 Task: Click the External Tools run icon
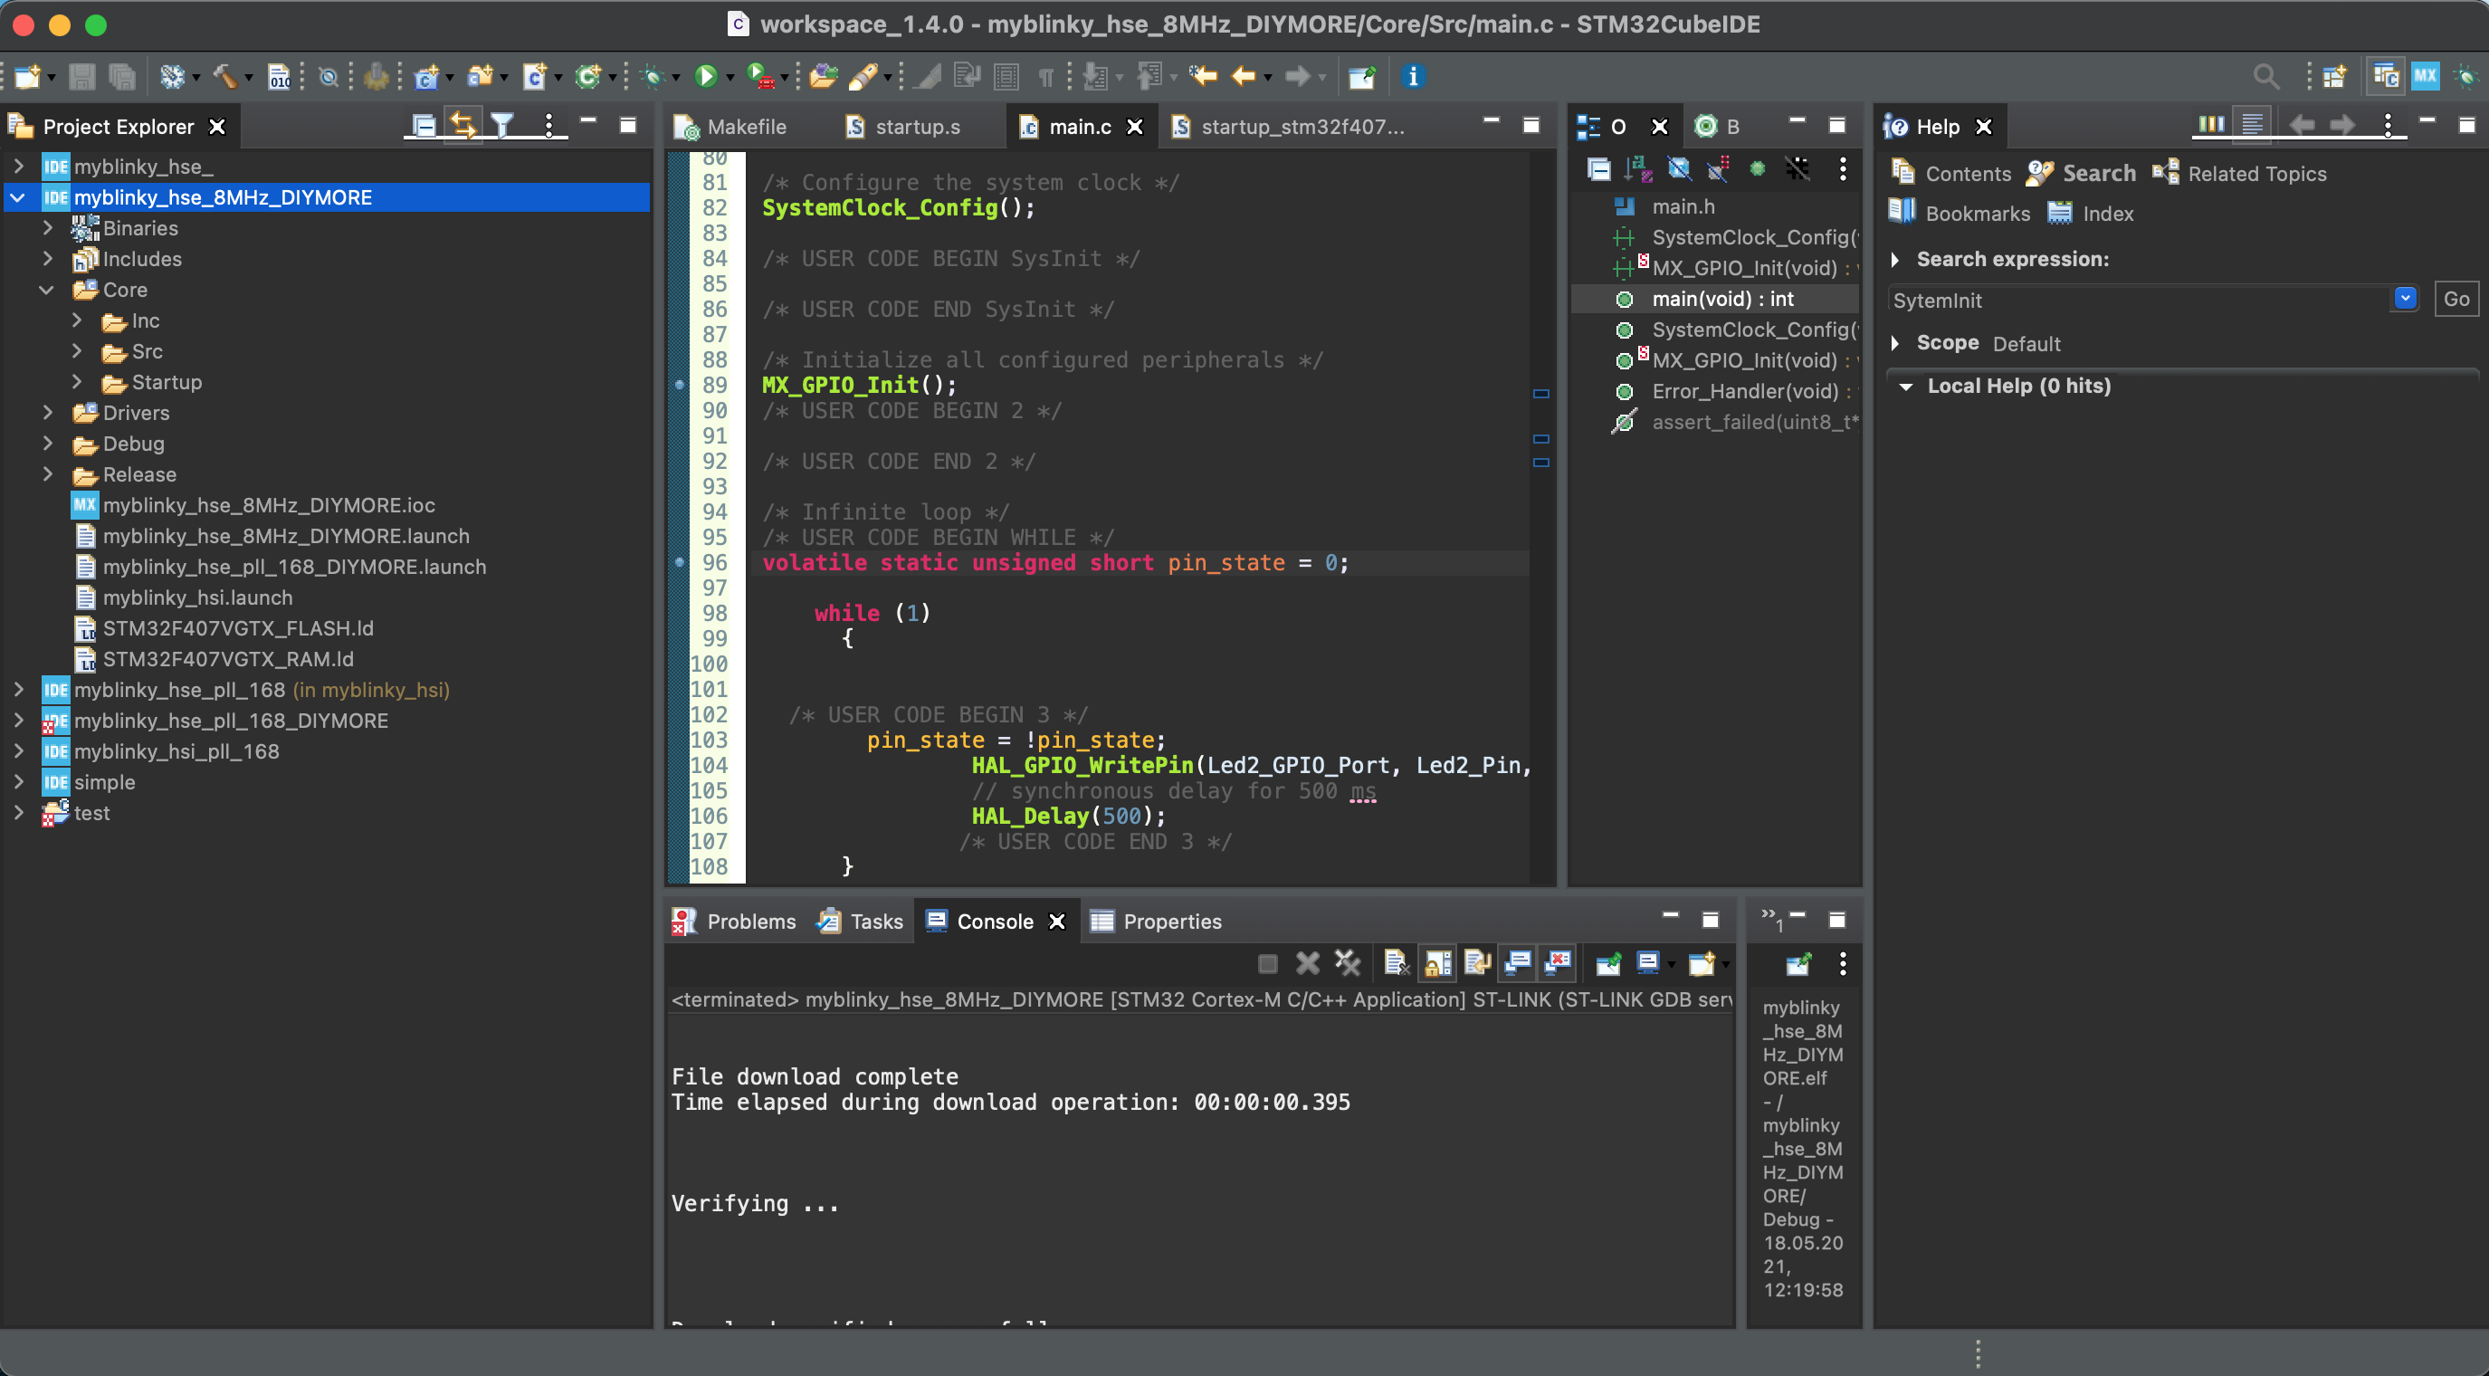(x=760, y=76)
